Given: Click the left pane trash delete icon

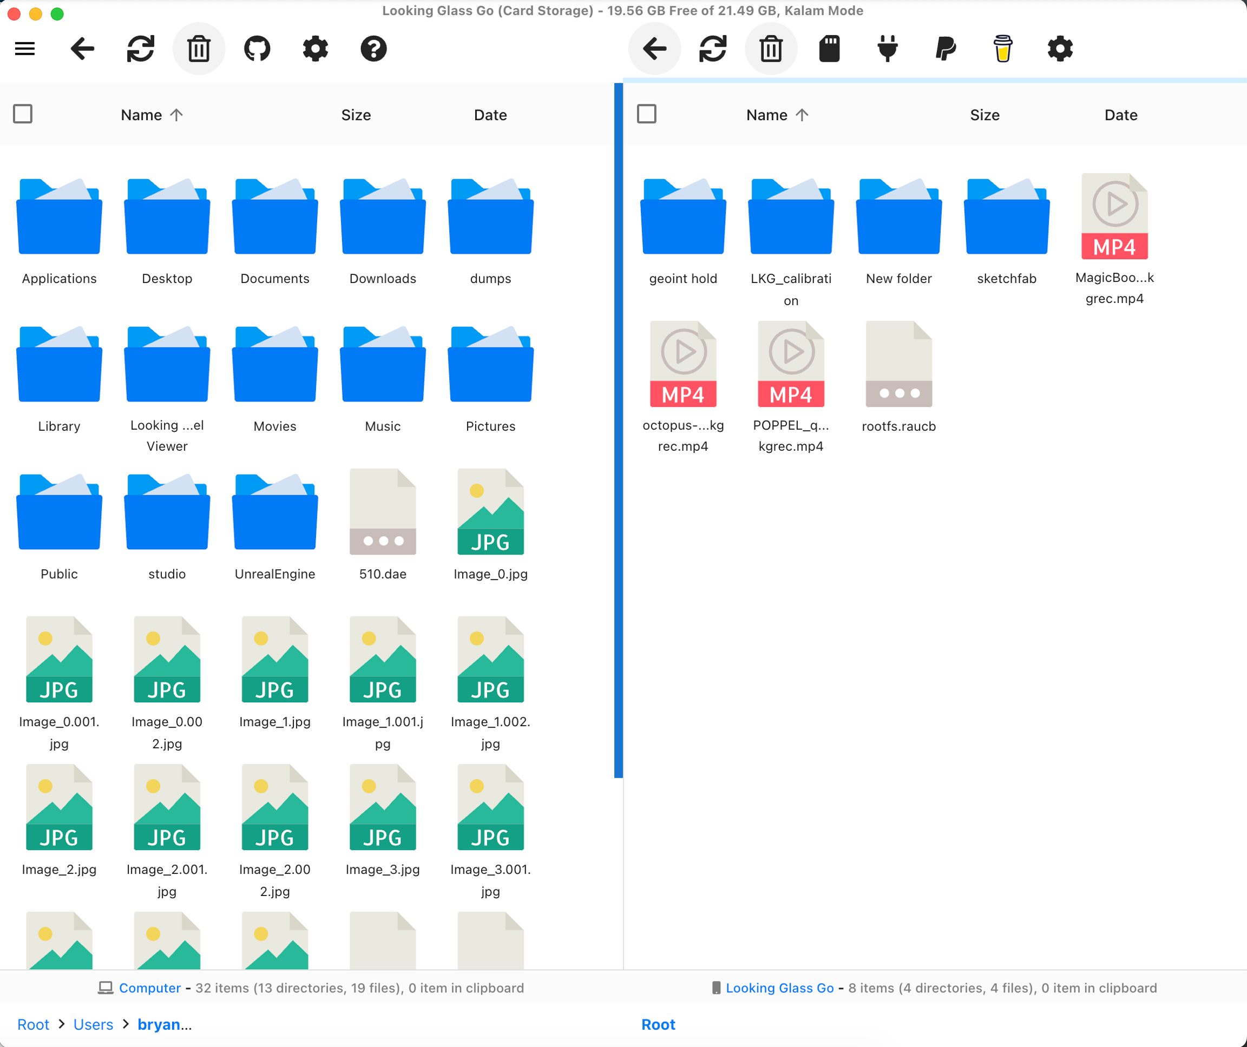Looking at the screenshot, I should pyautogui.click(x=199, y=49).
